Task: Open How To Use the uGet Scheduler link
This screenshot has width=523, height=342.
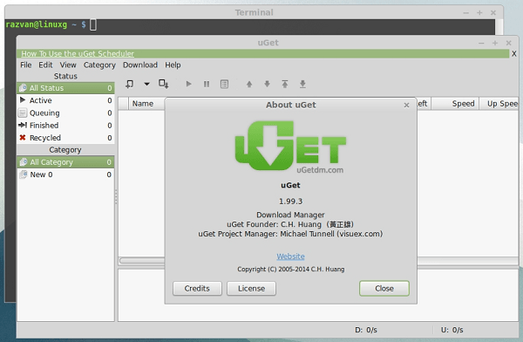Action: click(78, 53)
